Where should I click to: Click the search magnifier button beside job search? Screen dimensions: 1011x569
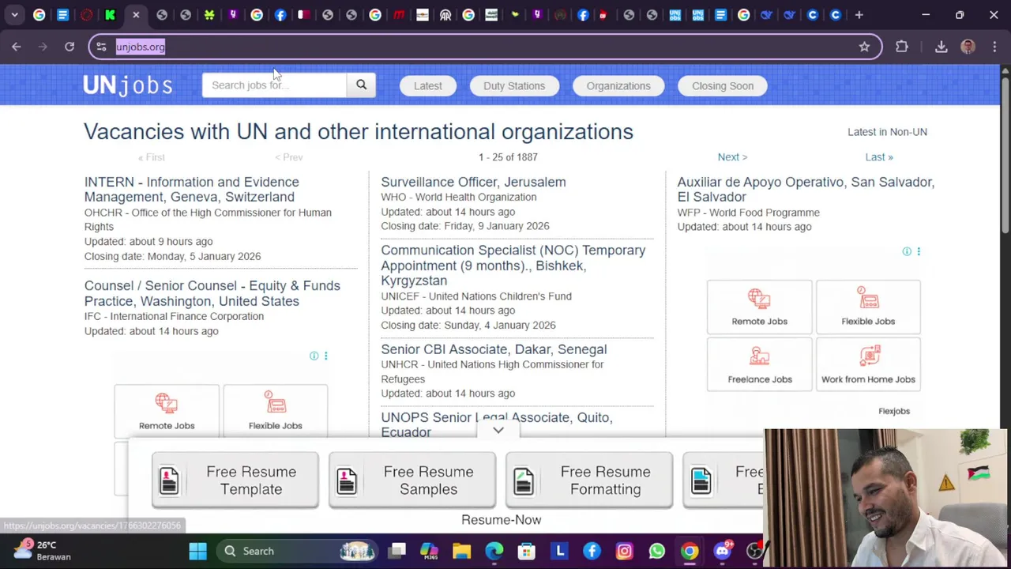click(361, 85)
